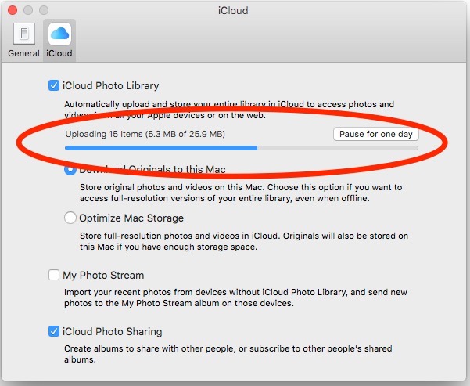The width and height of the screenshot is (470, 386).
Task: Click the upload progress bar
Action: pyautogui.click(x=242, y=148)
